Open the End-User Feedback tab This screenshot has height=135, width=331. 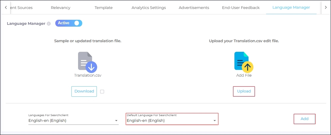241,7
